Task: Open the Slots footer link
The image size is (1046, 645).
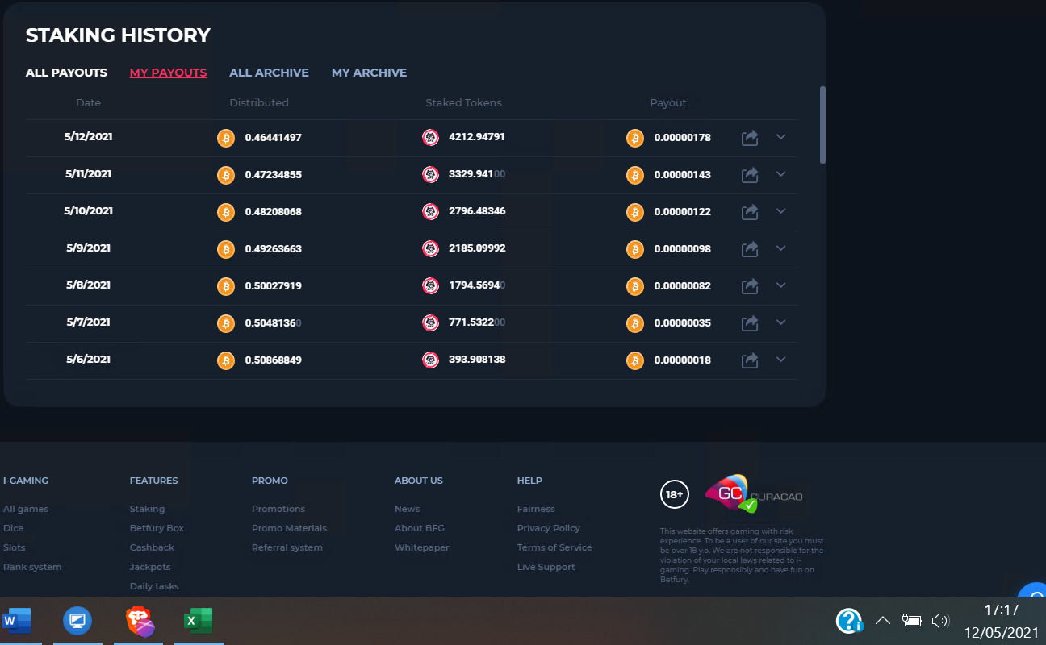Action: point(15,547)
